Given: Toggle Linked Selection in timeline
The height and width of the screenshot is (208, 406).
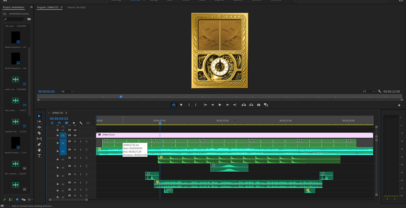Looking at the screenshot, I should point(67,123).
